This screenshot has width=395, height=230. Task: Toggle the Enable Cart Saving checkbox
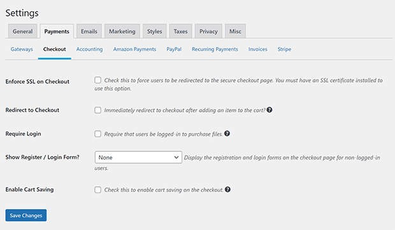97,190
